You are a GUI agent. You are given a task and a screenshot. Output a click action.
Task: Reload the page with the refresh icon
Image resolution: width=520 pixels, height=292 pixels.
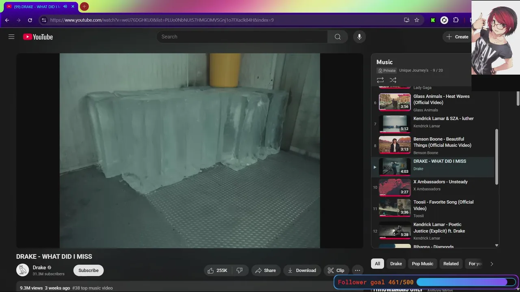coord(30,20)
